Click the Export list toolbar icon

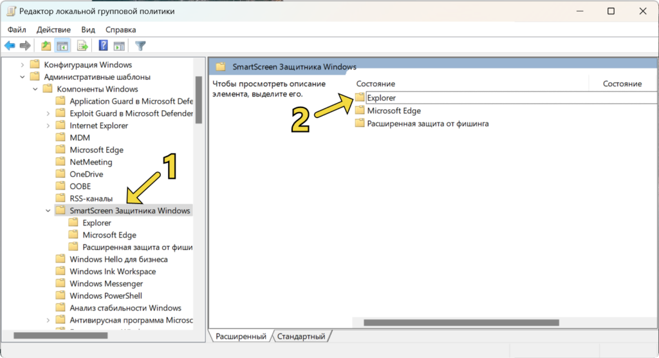click(x=82, y=46)
